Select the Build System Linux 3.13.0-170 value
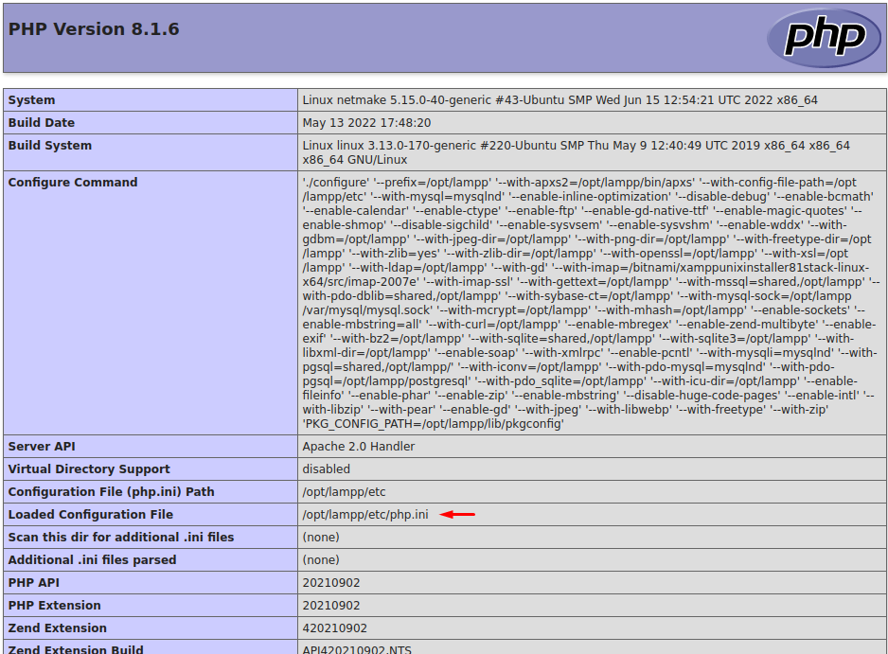Screen dimensions: 888x654 [x=576, y=152]
